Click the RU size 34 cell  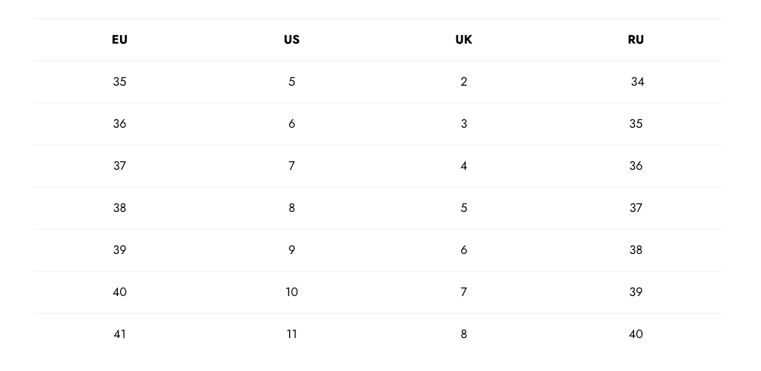point(637,82)
